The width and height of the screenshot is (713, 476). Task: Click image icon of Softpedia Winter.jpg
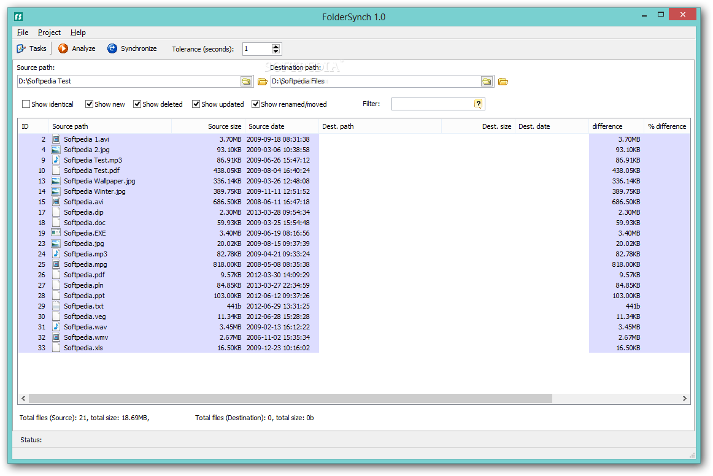[56, 191]
